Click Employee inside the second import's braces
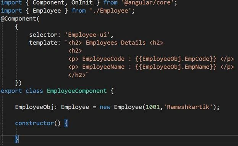 coord(47,11)
